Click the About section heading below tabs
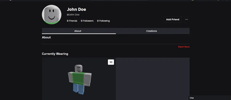The height and width of the screenshot is (100, 231). coord(46,37)
